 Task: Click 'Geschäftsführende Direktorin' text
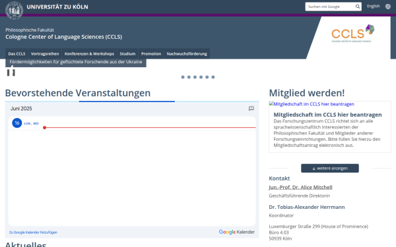pos(299,196)
